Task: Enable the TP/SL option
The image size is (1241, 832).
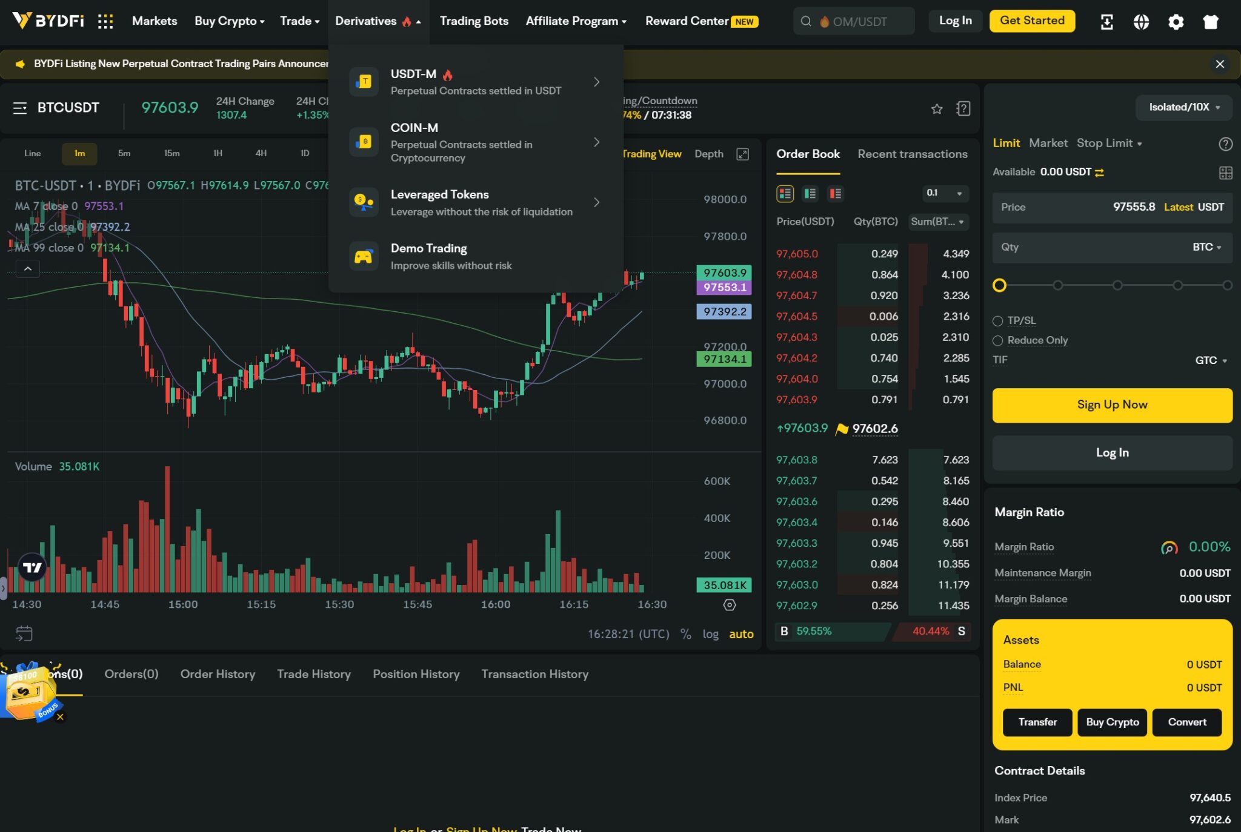Action: [998, 321]
